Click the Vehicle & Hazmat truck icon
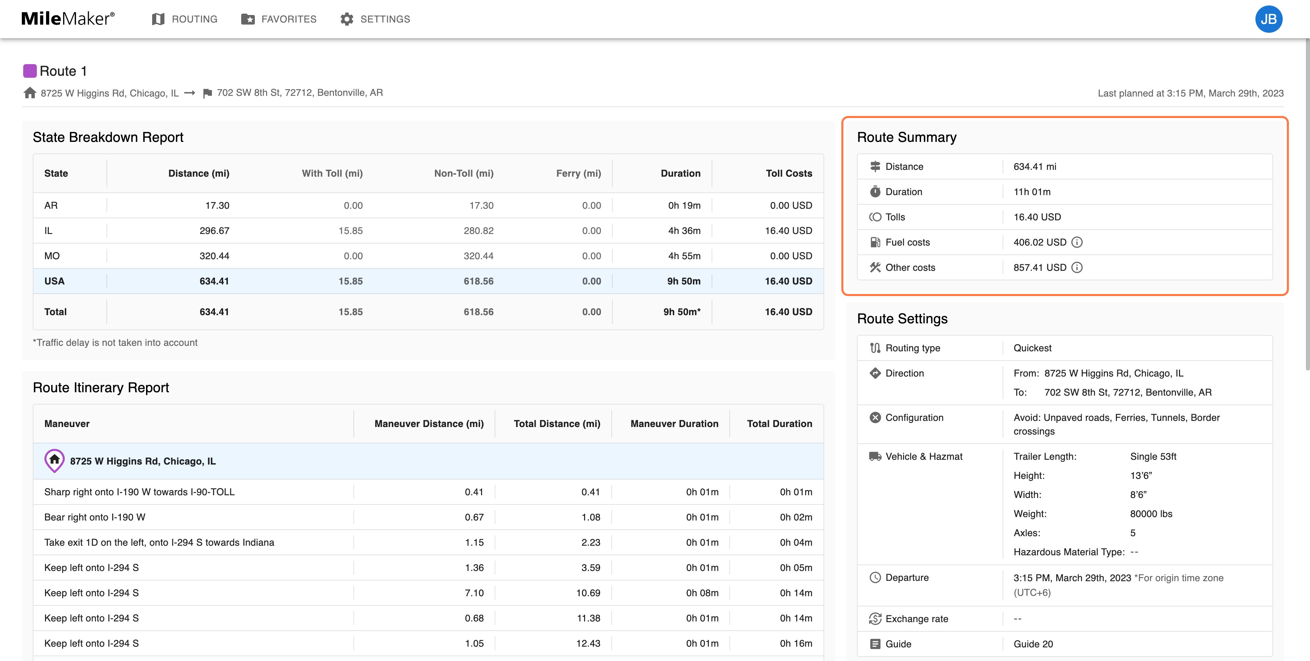The image size is (1310, 661). click(875, 457)
